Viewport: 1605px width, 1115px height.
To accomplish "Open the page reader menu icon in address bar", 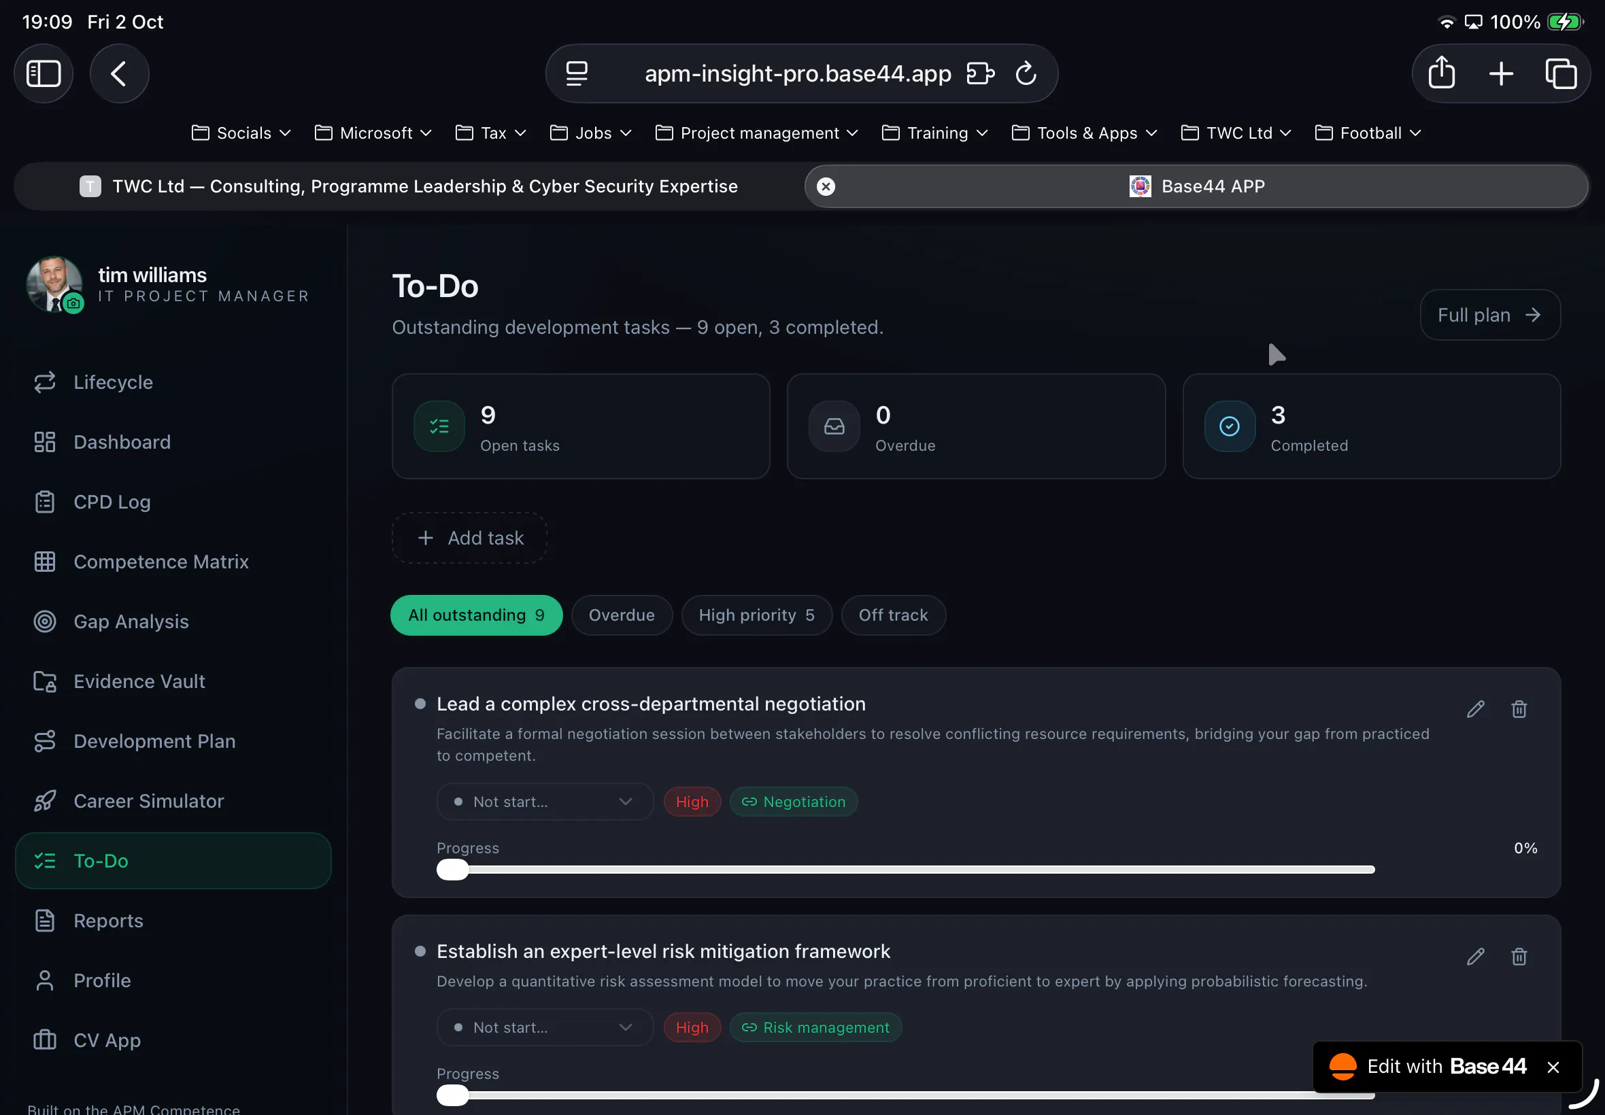I will 577,73.
